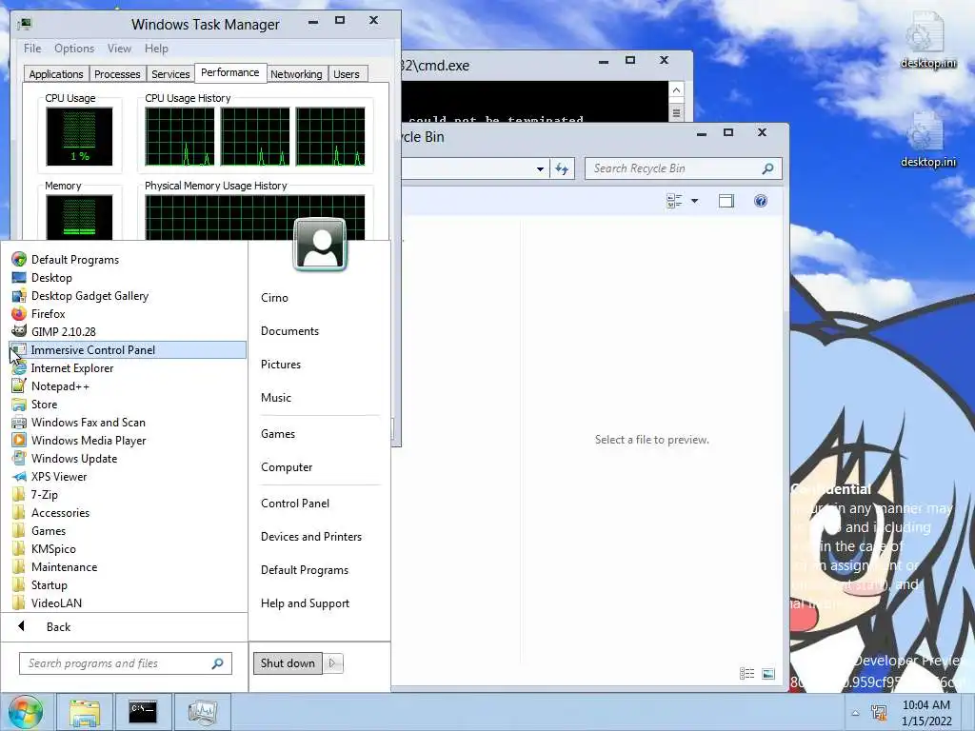Screen dimensions: 975x731
Task: Launch GIMP 2.10.28 icon
Action: pos(19,331)
